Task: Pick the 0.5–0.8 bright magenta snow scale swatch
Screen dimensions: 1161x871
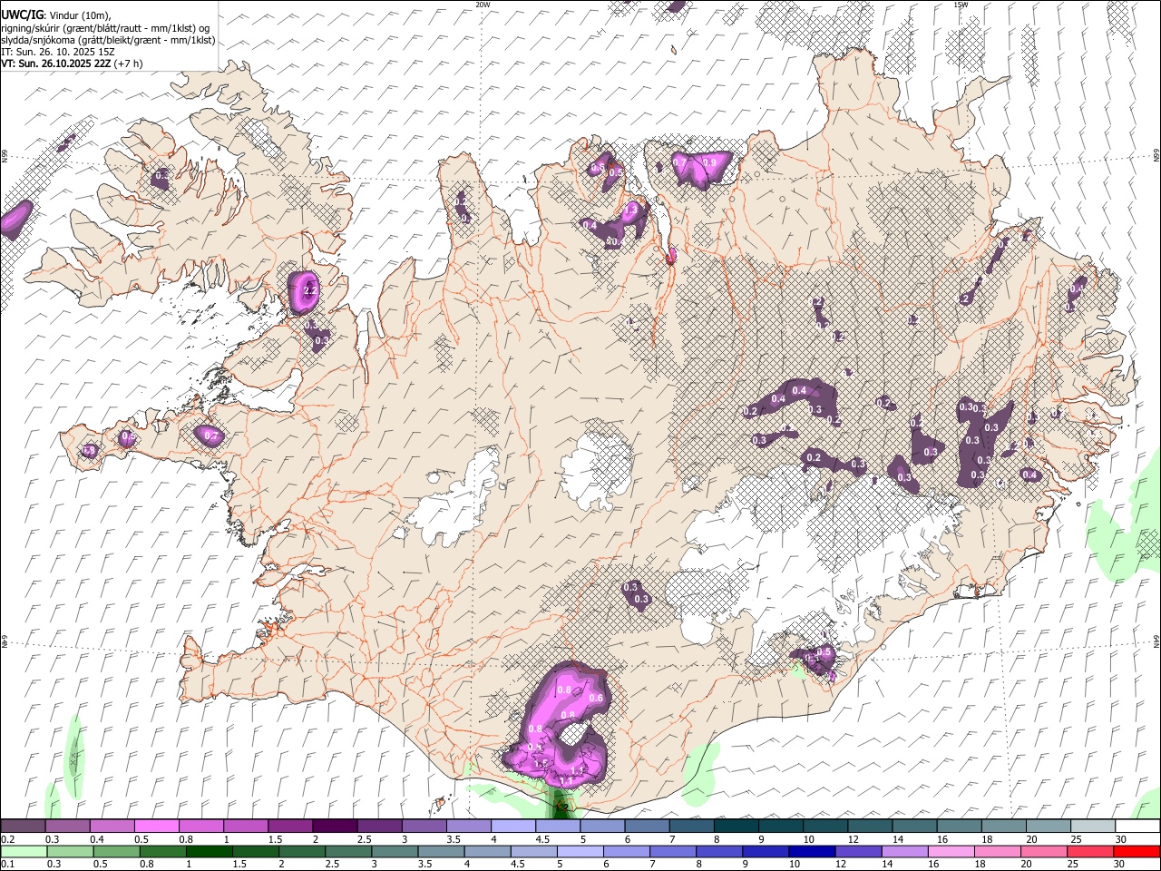Action: pyautogui.click(x=156, y=827)
